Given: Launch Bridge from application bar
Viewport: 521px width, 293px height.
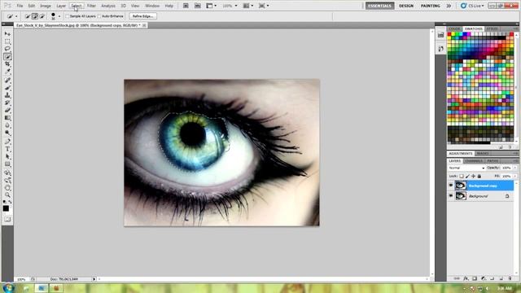Looking at the screenshot, I should pos(186,6).
